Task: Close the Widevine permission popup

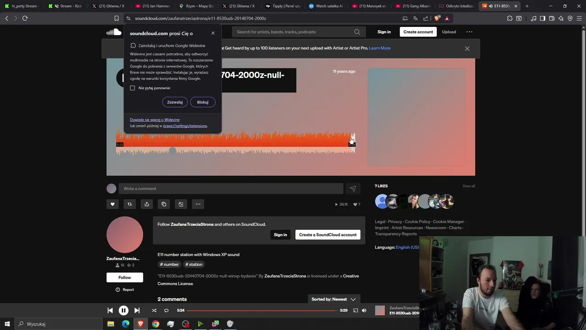Action: 213,33
